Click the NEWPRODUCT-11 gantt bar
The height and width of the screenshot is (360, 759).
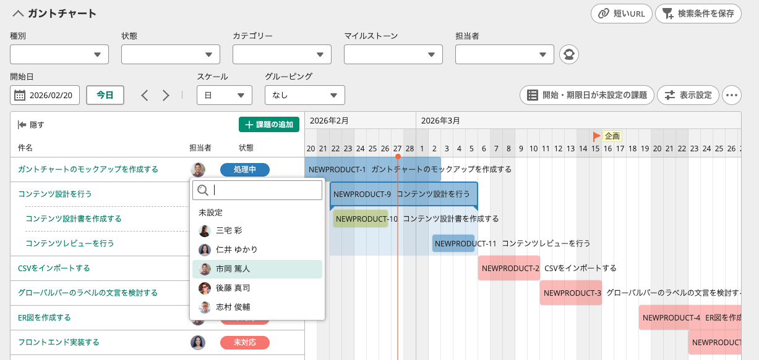tap(453, 243)
